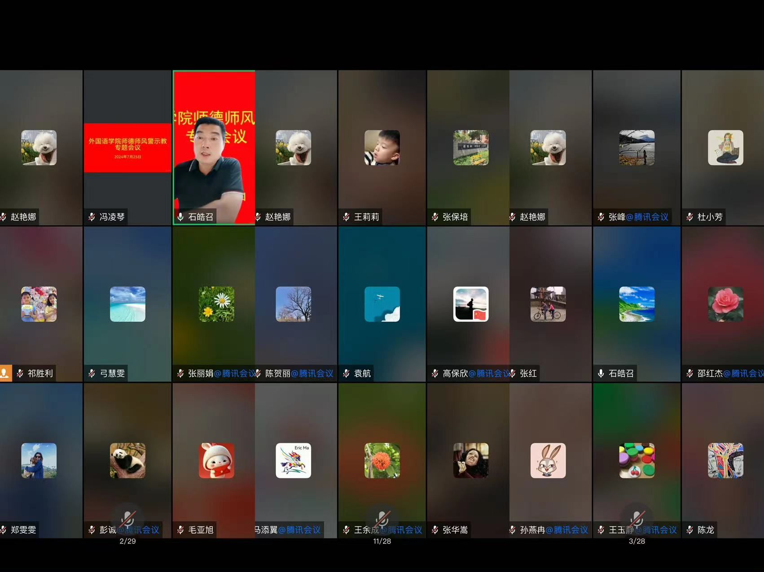Click the @腾讯会议 link beside 张峰
This screenshot has width=764, height=572.
tap(647, 217)
